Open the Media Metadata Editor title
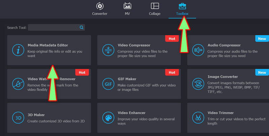This screenshot has height=136, width=269. (x=48, y=45)
